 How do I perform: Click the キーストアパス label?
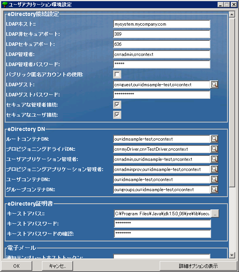point(26,214)
